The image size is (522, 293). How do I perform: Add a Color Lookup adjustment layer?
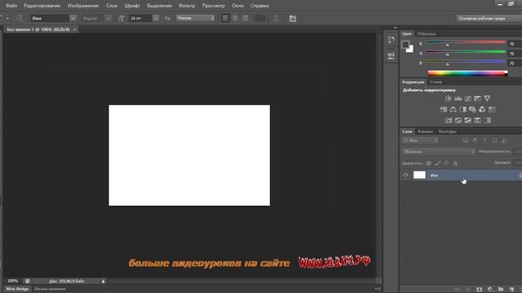point(492,109)
